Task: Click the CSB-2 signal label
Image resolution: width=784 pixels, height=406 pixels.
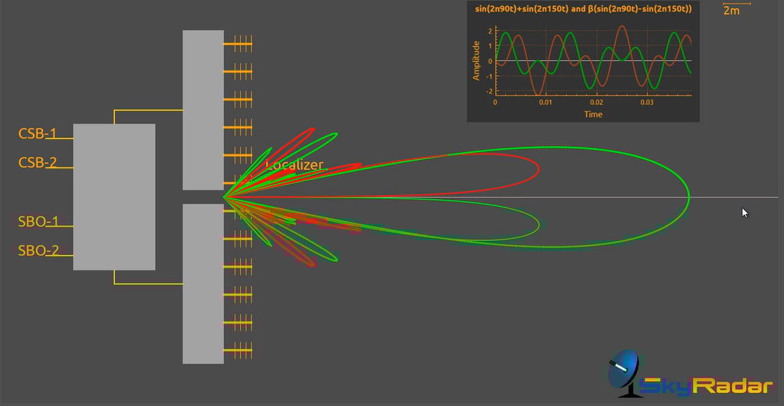Action: [x=38, y=163]
